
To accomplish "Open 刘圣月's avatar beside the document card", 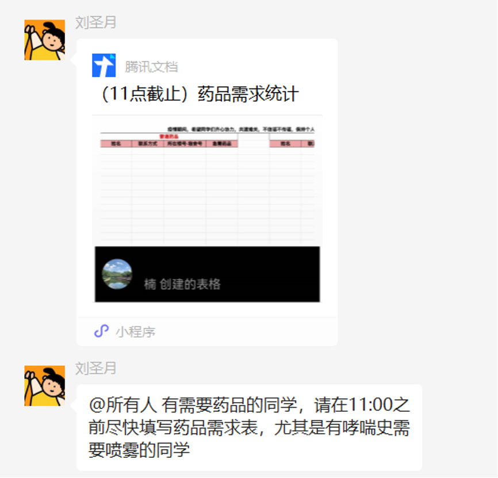I will coord(45,40).
